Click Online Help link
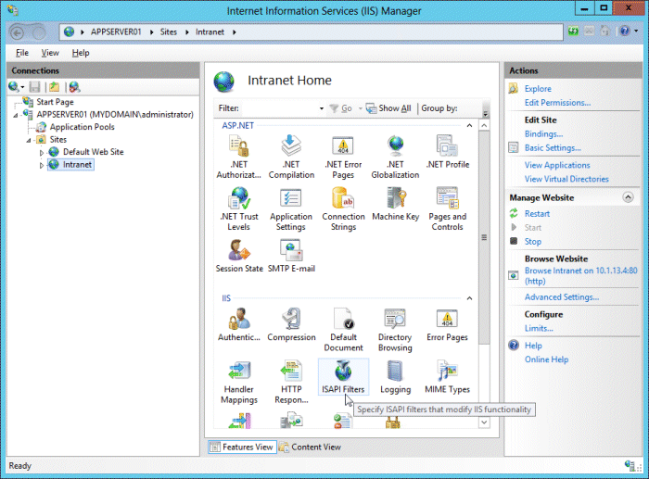Screen dimensions: 649x479 (546, 359)
